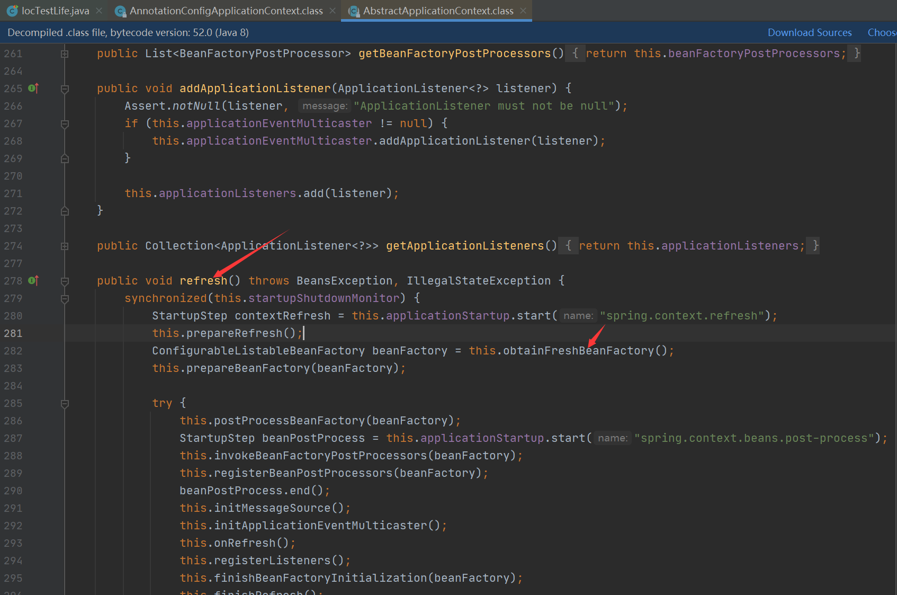The height and width of the screenshot is (595, 897).
Task: Click the try keyword on line 285
Action: (x=162, y=403)
